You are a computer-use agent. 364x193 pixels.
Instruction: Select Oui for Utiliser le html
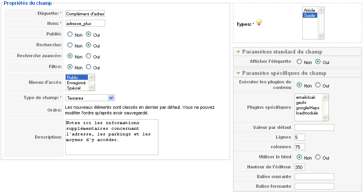(318, 157)
